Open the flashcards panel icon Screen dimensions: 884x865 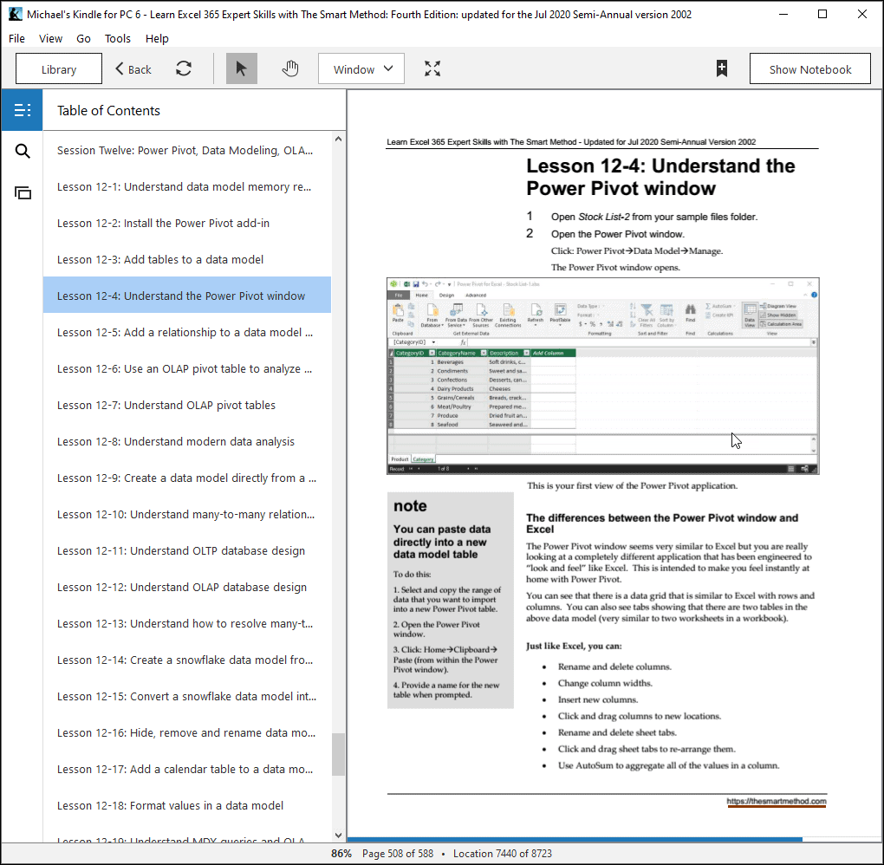22,193
